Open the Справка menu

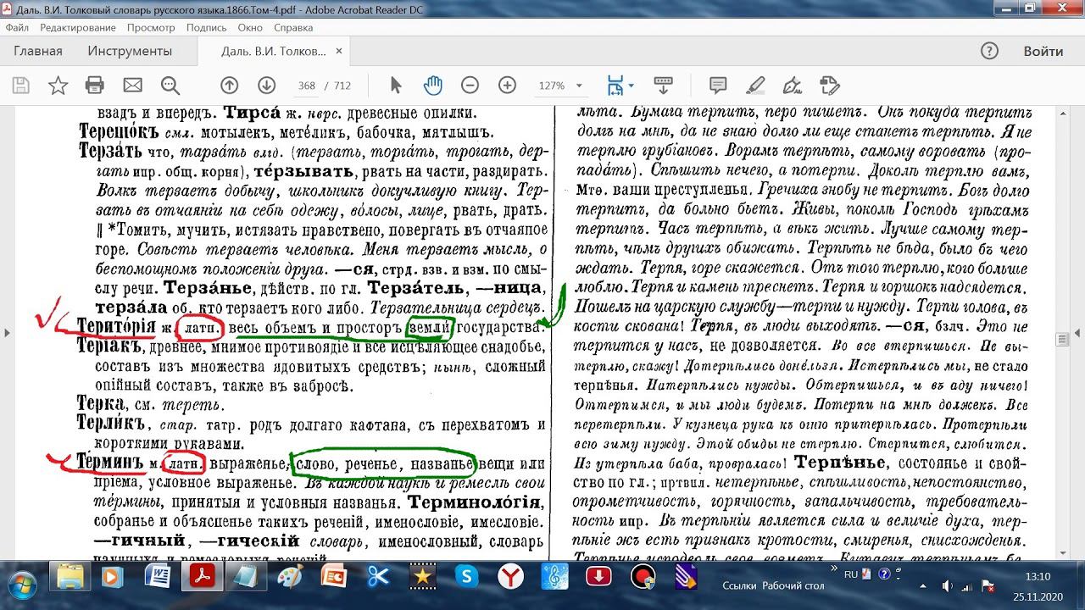293,27
